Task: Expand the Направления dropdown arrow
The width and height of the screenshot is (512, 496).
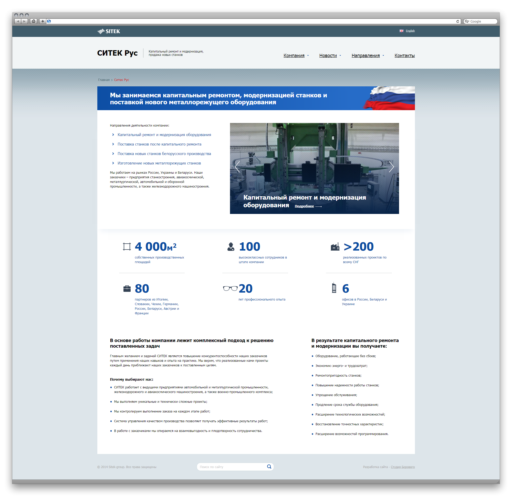Action: tap(383, 56)
